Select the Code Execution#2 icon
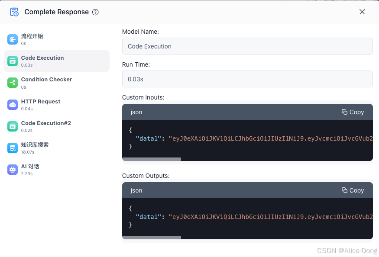 (13, 126)
